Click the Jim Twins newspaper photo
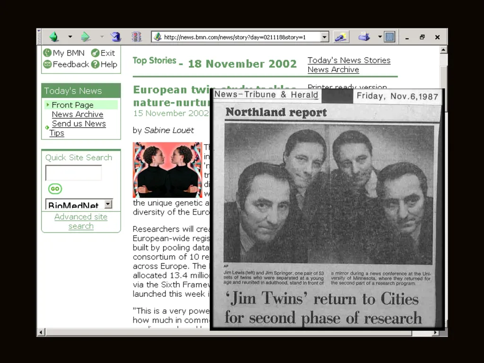The image size is (484, 363). coord(328,193)
